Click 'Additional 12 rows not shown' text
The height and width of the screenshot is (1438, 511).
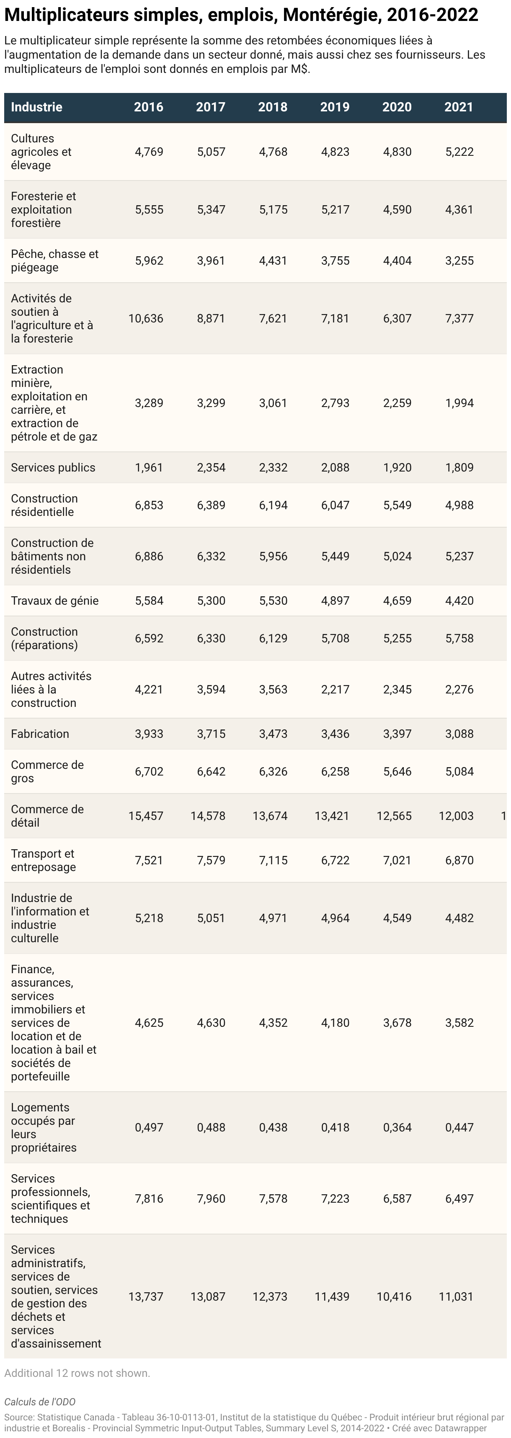click(77, 1373)
